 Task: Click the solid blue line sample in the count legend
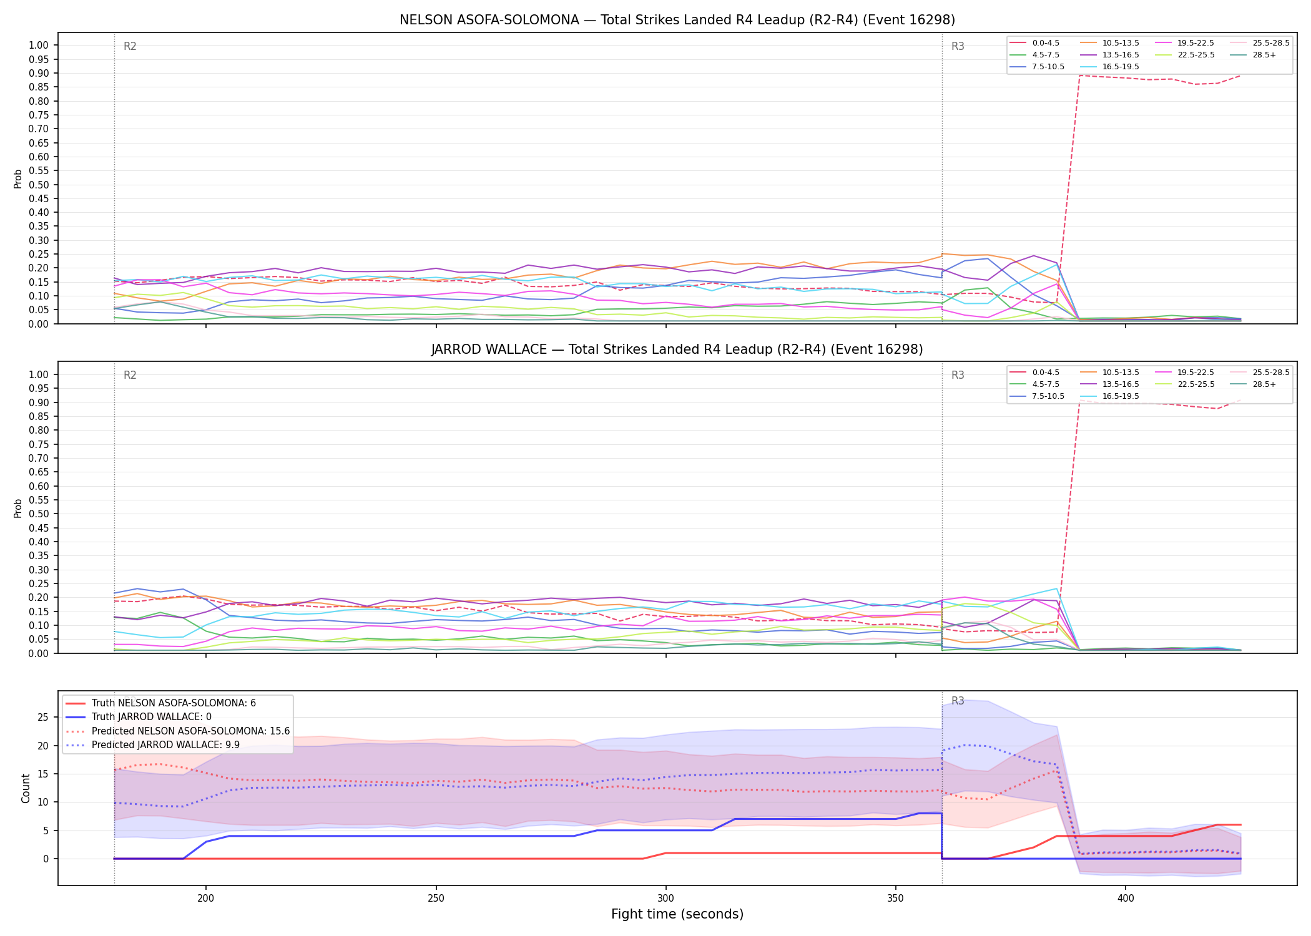[76, 717]
